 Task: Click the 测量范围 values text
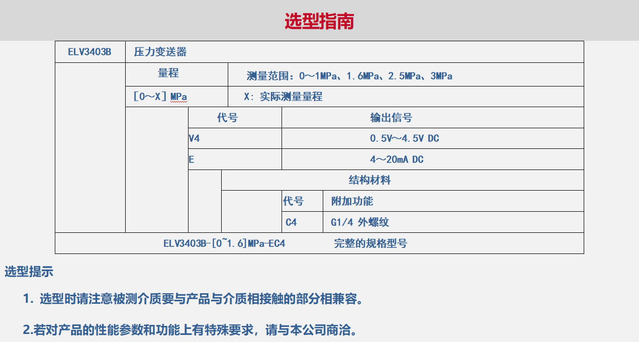(x=349, y=76)
